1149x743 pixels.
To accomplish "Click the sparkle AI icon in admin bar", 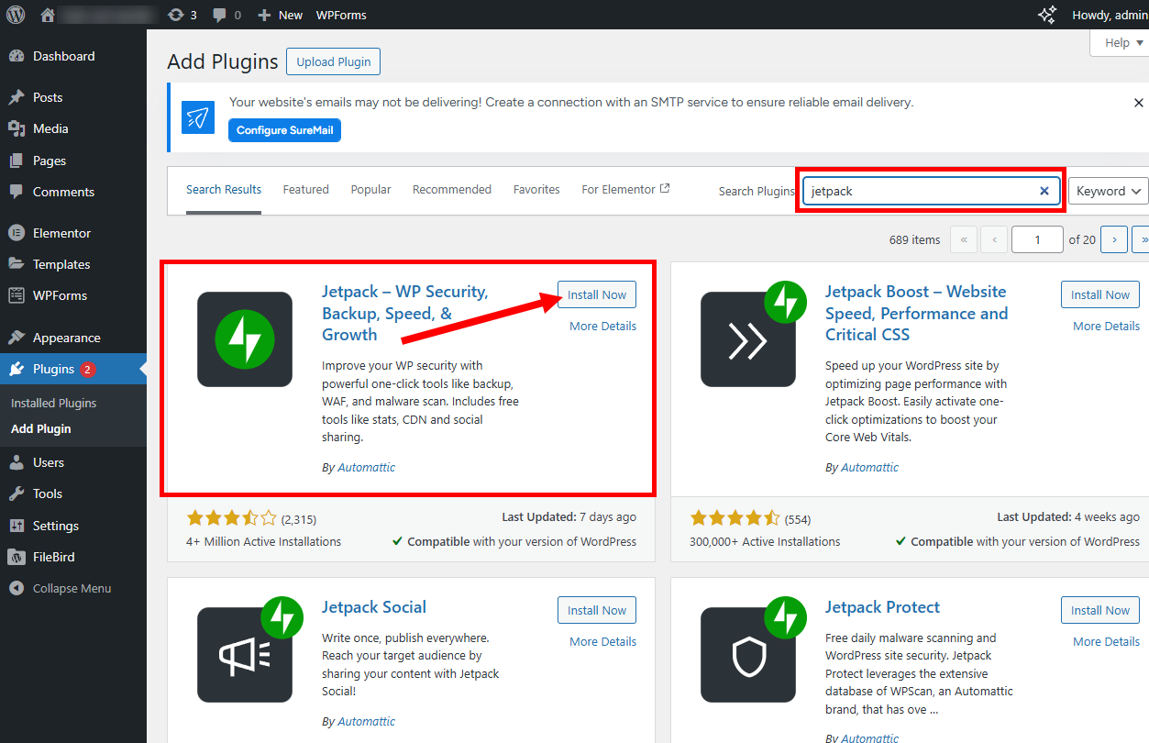I will [x=1046, y=15].
